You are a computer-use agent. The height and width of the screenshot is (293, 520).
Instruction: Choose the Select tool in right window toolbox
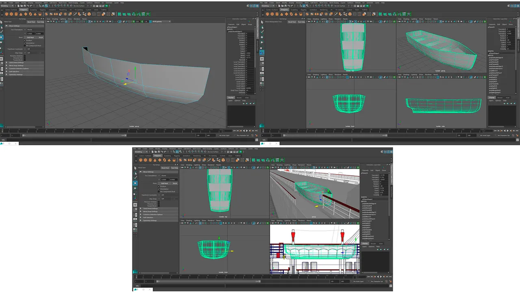pos(262,22)
